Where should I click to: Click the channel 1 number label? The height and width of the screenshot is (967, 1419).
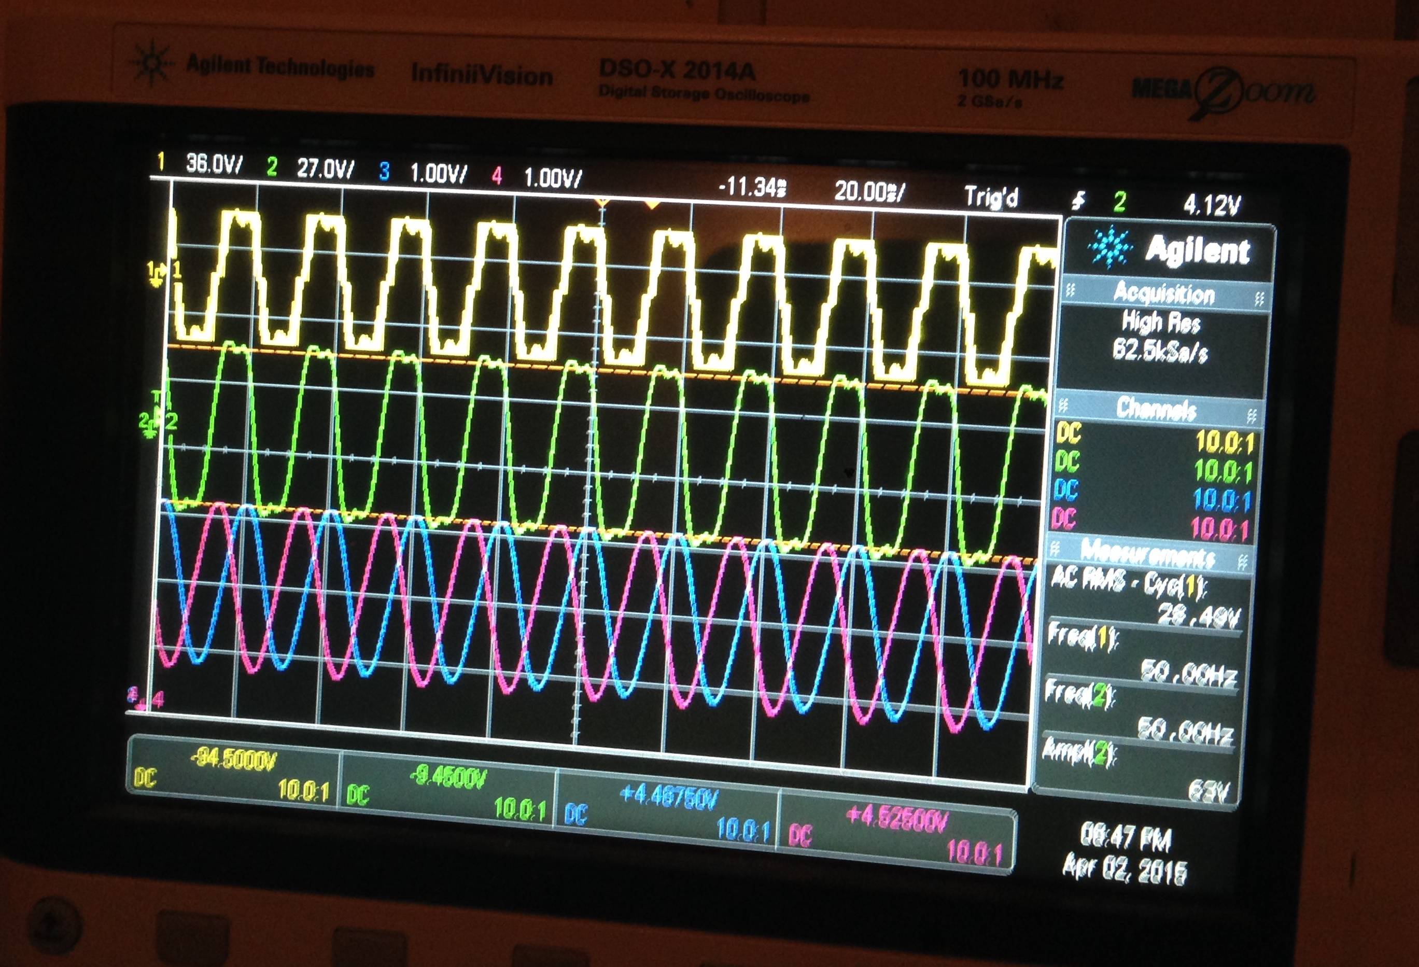[161, 161]
